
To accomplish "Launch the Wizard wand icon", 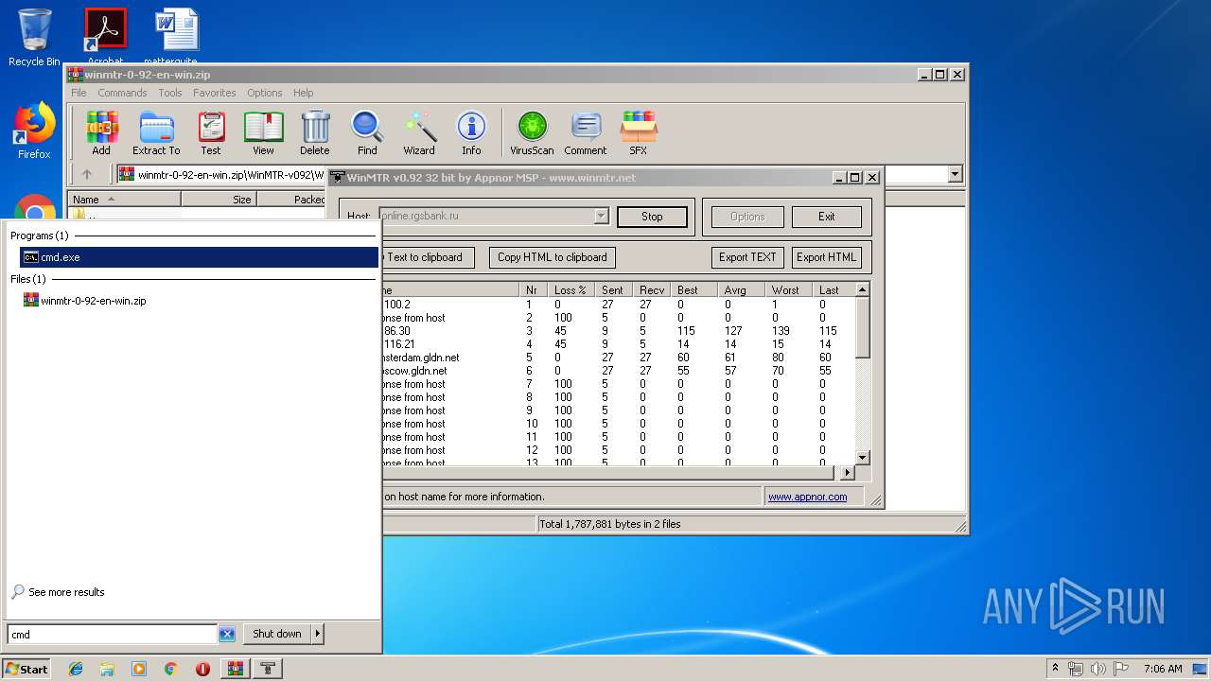I will 419,133.
